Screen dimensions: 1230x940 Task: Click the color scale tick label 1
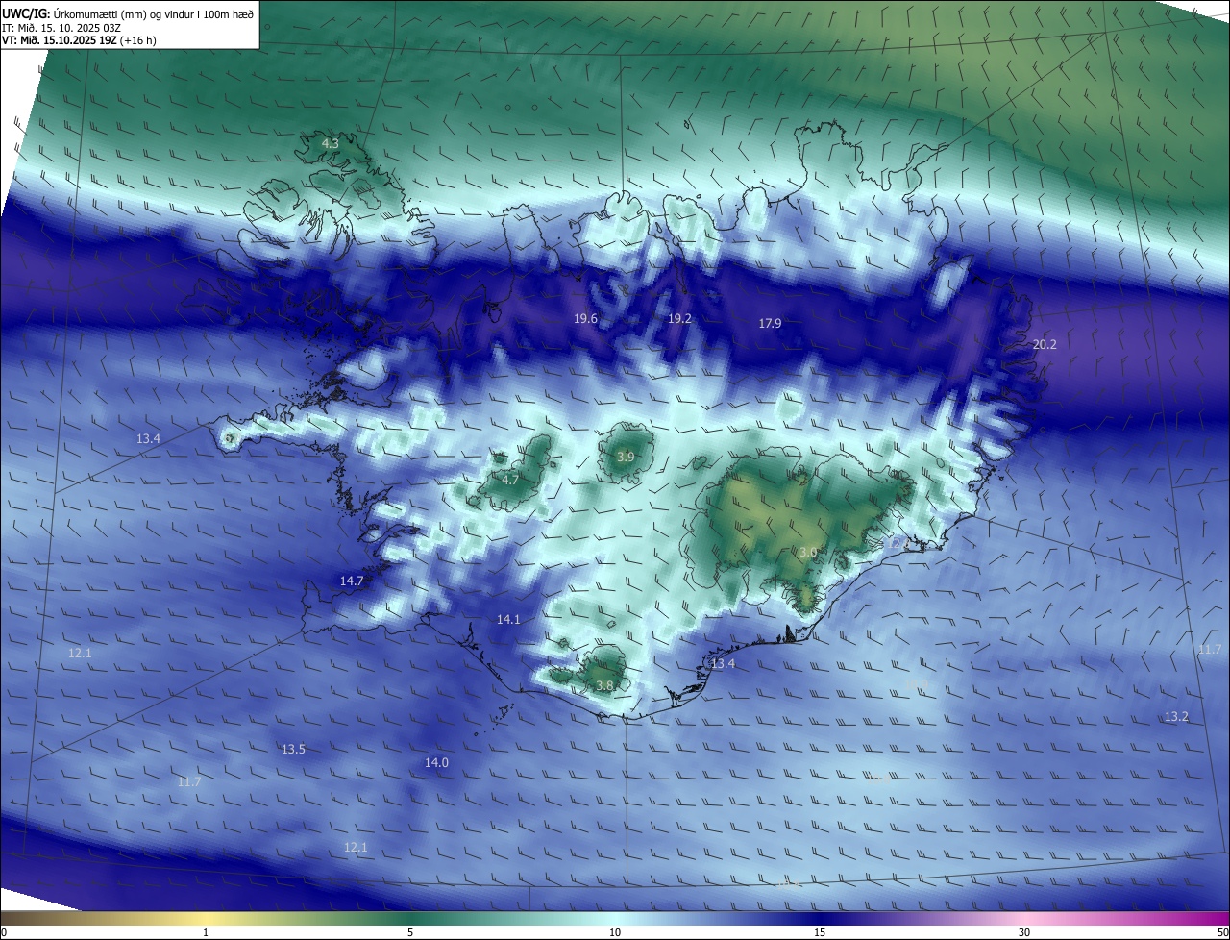[206, 932]
